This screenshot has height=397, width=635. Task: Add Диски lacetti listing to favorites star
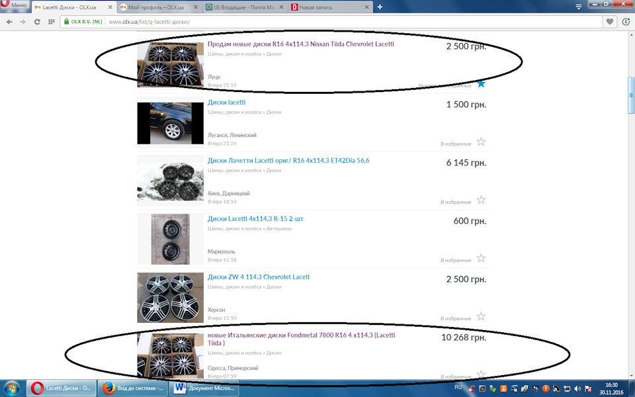481,142
